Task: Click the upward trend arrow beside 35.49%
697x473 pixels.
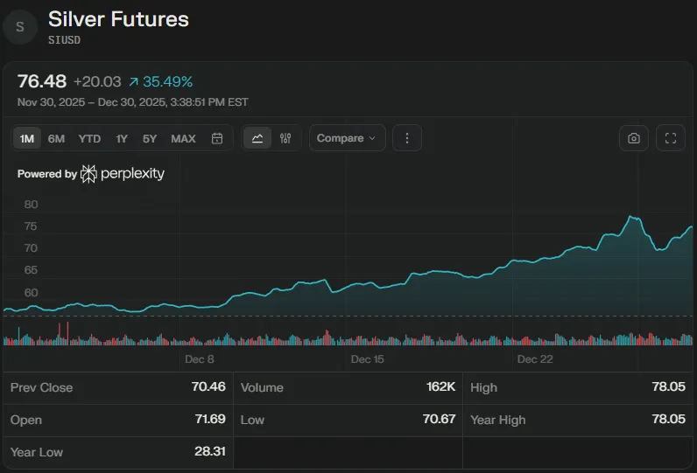Action: tap(133, 82)
